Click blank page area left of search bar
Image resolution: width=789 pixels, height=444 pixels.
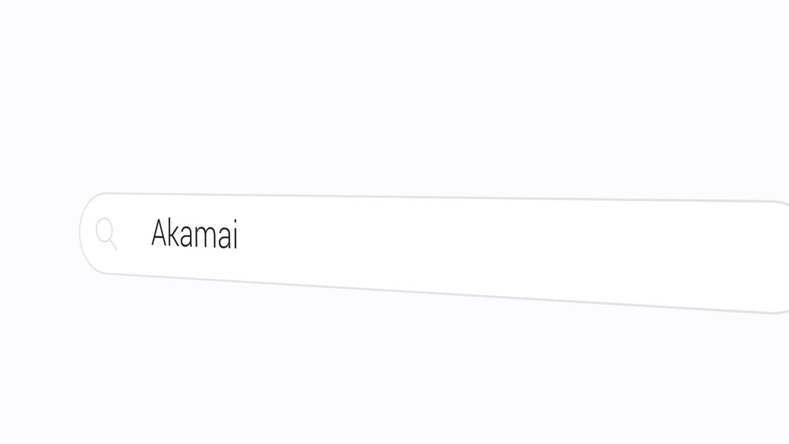click(x=37, y=234)
